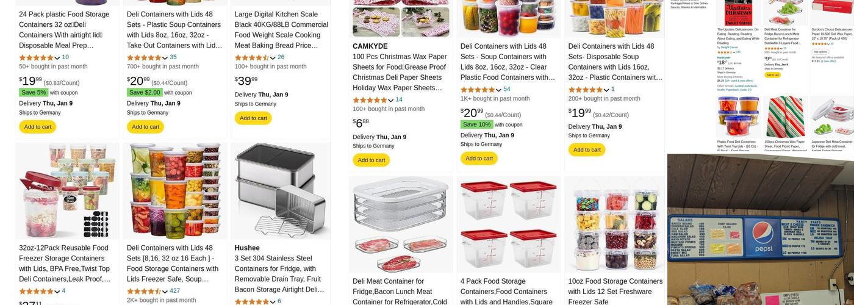The height and width of the screenshot is (305, 854).
Task: Expand rating breakdown beside 35 reviews
Action: click(165, 58)
